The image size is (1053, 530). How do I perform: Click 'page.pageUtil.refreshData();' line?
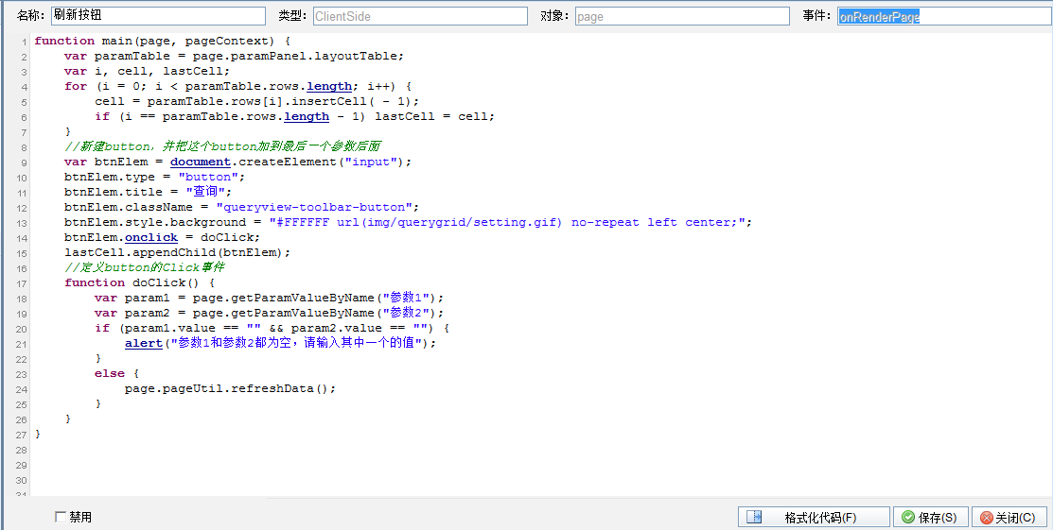pyautogui.click(x=230, y=387)
